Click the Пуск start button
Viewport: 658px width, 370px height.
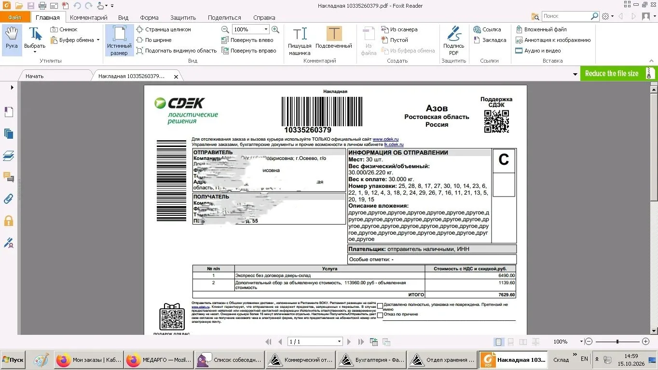[13, 360]
